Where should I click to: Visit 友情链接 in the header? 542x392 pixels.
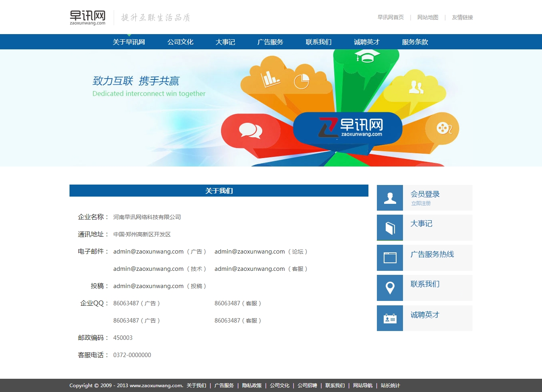tap(462, 17)
